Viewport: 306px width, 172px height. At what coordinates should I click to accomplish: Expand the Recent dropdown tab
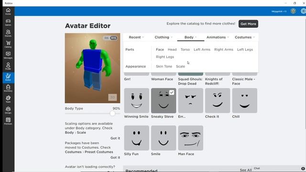tap(136, 37)
